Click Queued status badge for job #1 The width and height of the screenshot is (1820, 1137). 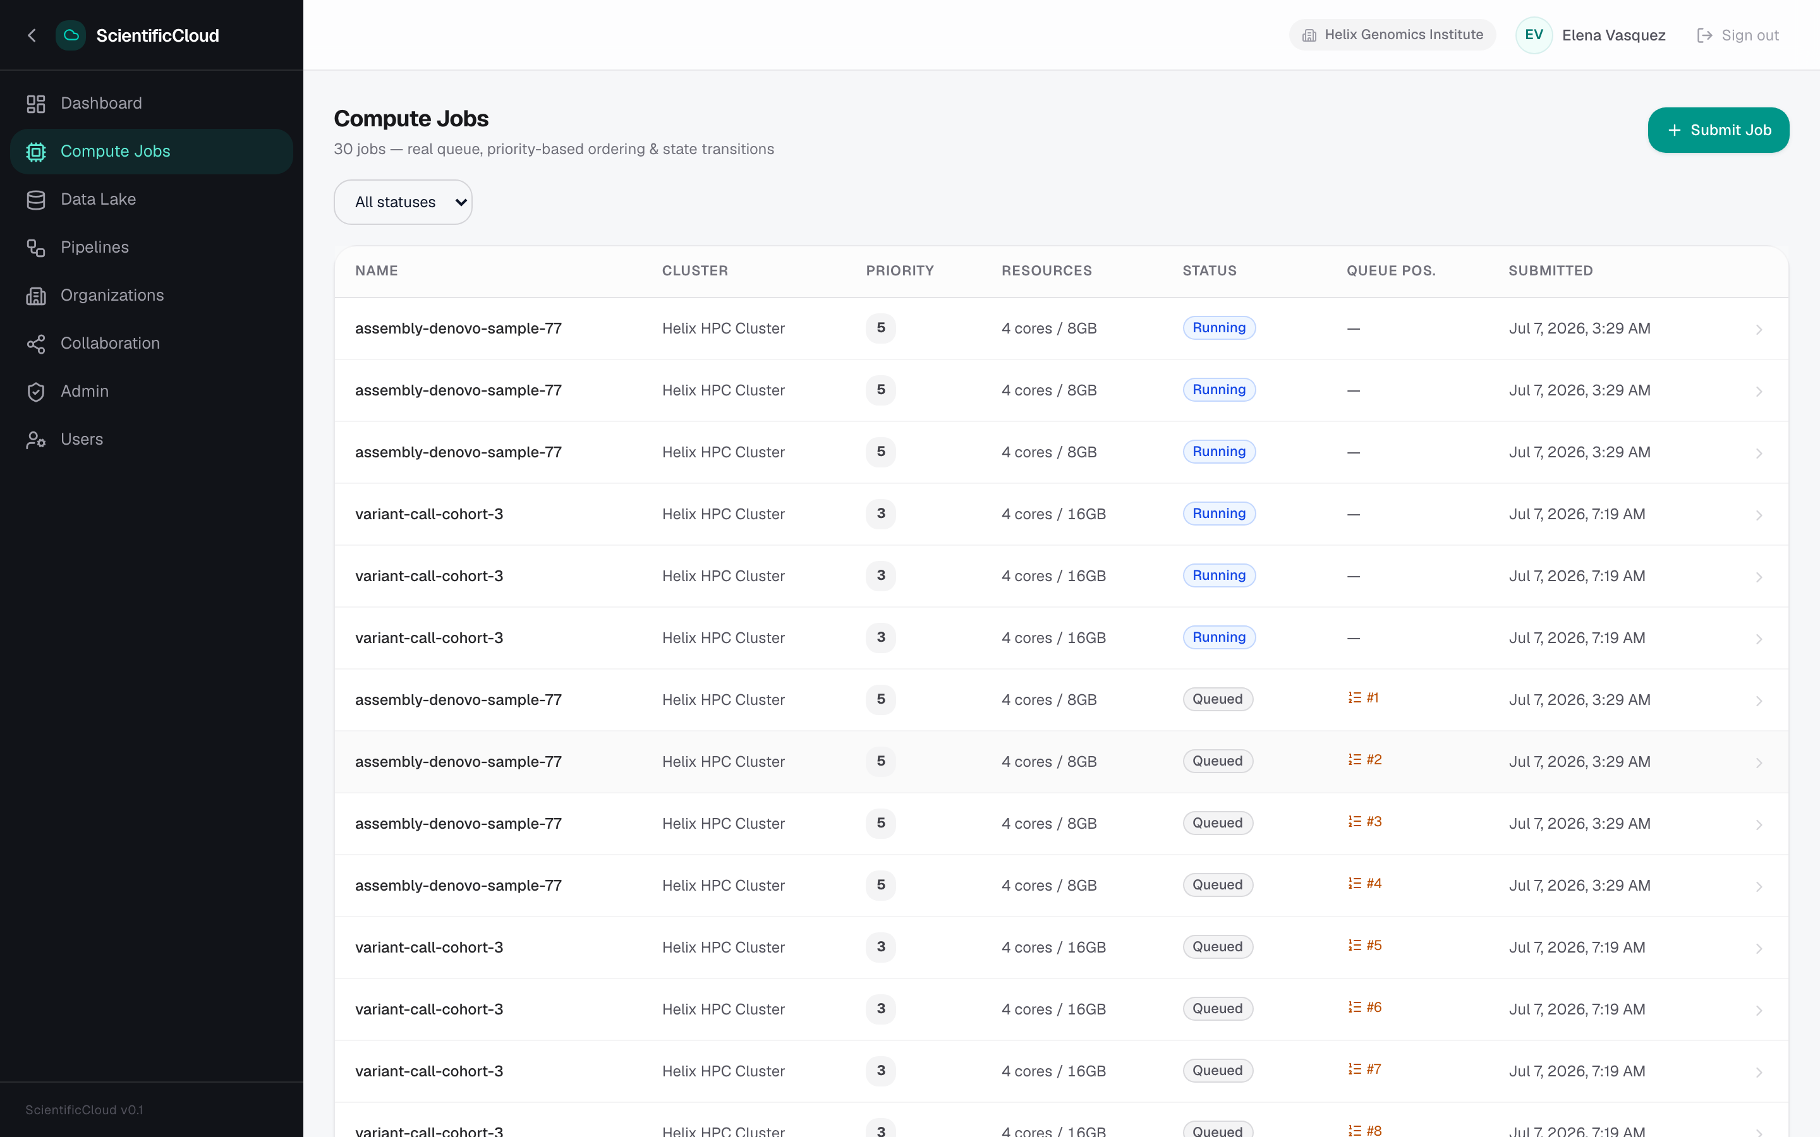tap(1218, 699)
